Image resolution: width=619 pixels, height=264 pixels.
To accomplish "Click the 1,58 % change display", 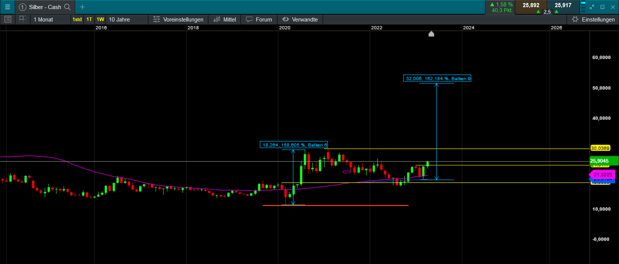I will [x=501, y=5].
